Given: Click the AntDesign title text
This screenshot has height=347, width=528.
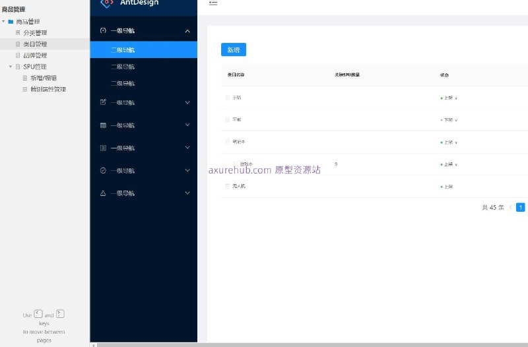Looking at the screenshot, I should 139,3.
